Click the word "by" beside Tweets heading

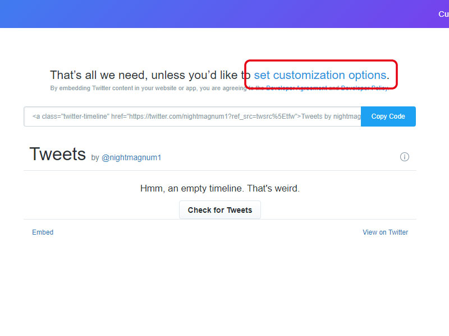click(x=95, y=158)
